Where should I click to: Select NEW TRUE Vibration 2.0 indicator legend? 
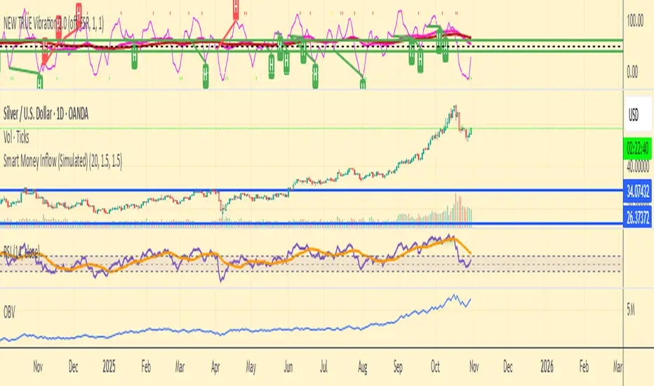coord(53,23)
